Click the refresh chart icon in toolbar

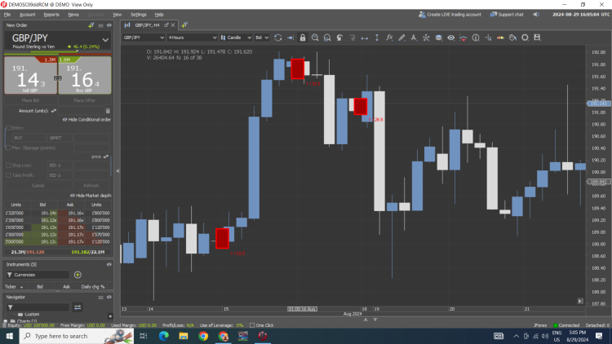278,37
